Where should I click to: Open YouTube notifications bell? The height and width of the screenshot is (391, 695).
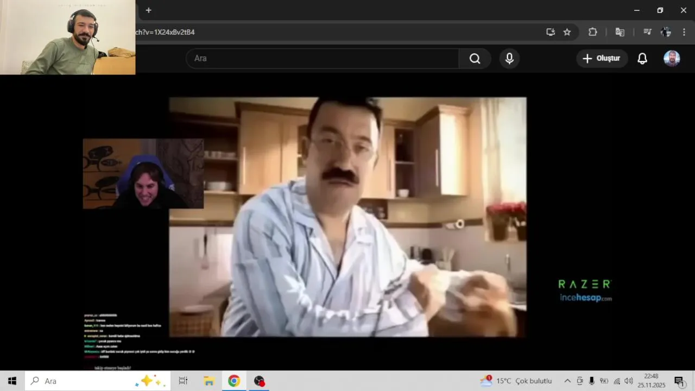pos(642,59)
